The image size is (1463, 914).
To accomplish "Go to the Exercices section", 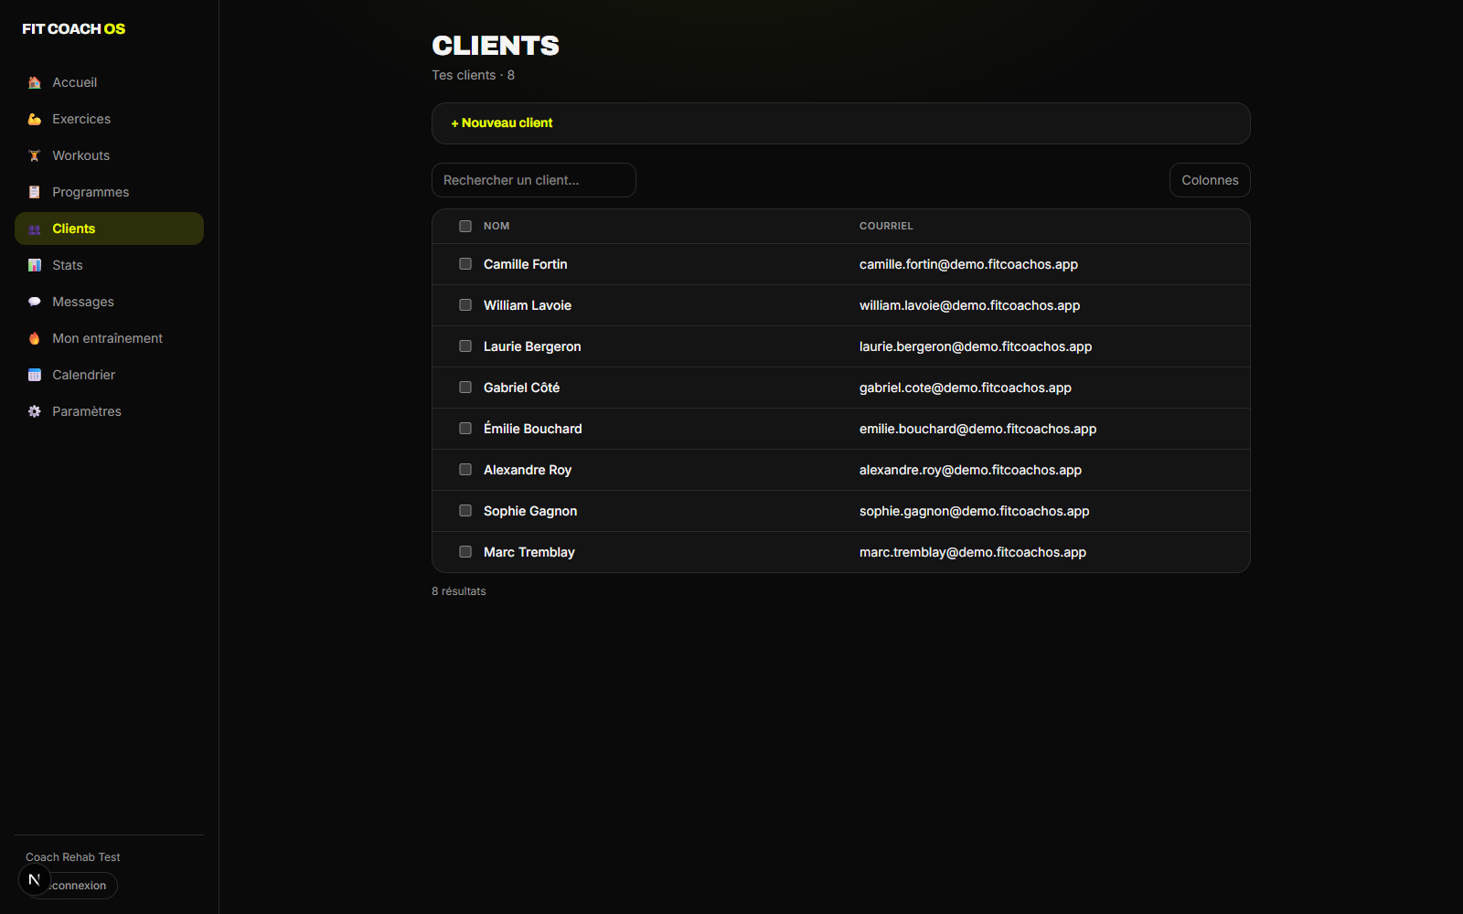I will point(109,119).
